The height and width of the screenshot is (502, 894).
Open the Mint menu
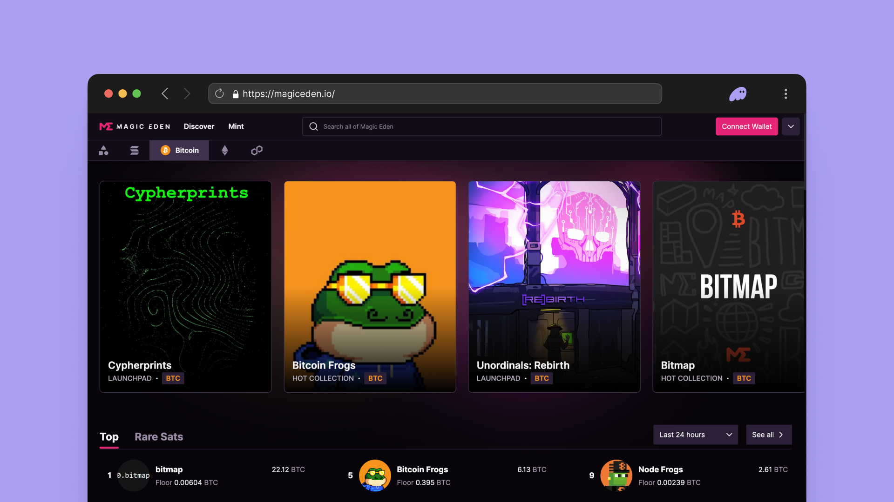point(236,126)
